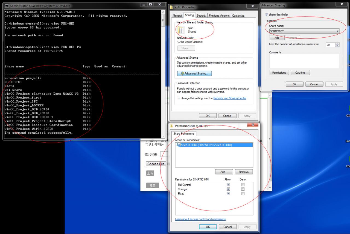Click automation projects line in cmd
The image size is (350, 234).
point(23,78)
